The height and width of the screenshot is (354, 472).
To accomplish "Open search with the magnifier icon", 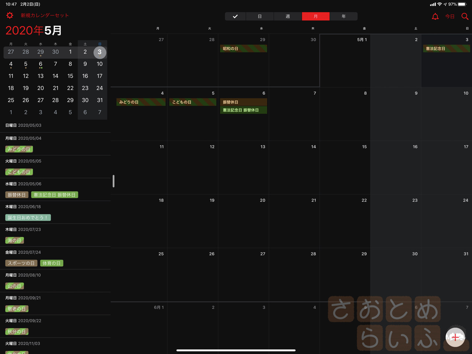I will point(465,16).
